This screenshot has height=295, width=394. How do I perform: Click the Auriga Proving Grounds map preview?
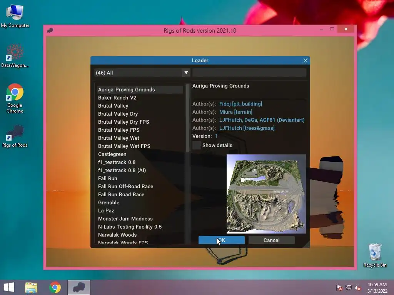(x=266, y=194)
